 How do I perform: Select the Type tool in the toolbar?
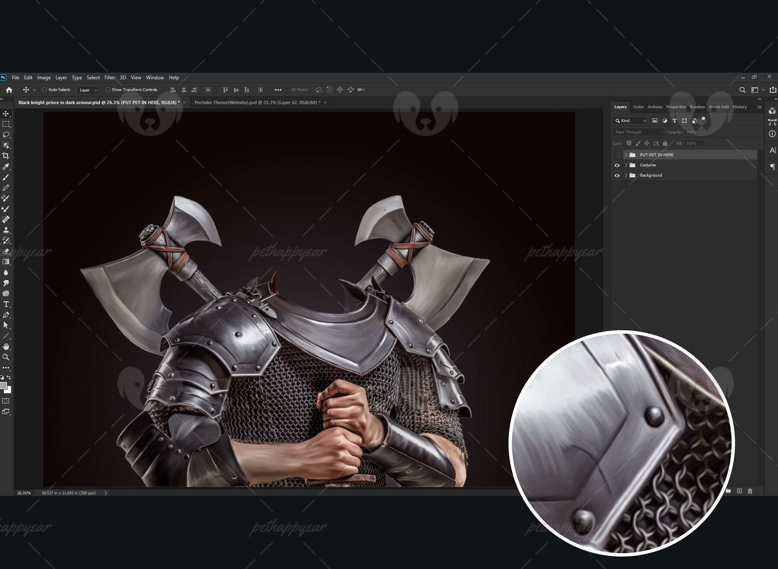tap(6, 304)
